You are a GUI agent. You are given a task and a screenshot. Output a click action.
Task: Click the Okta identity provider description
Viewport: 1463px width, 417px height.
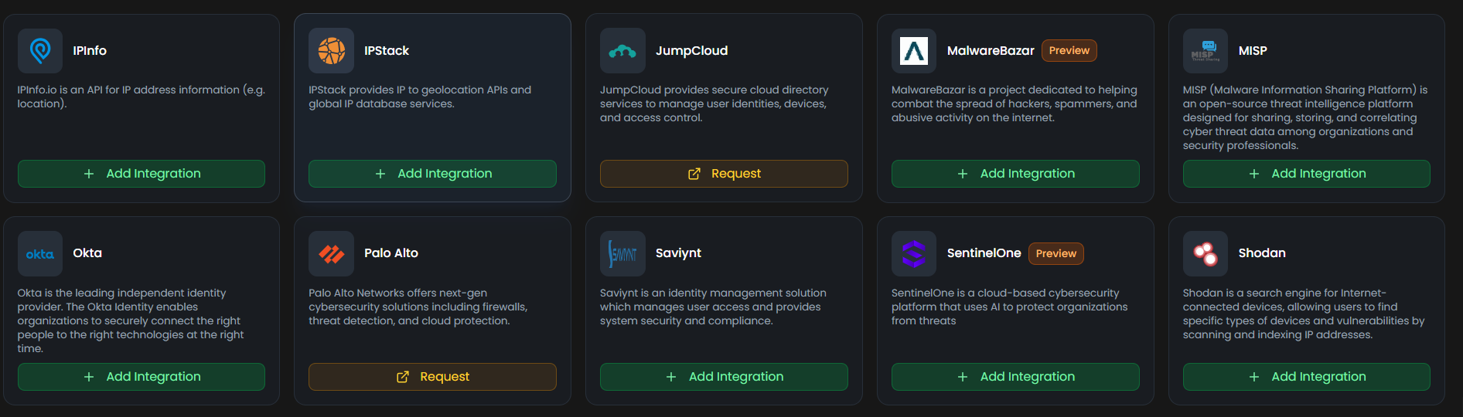[x=131, y=320]
